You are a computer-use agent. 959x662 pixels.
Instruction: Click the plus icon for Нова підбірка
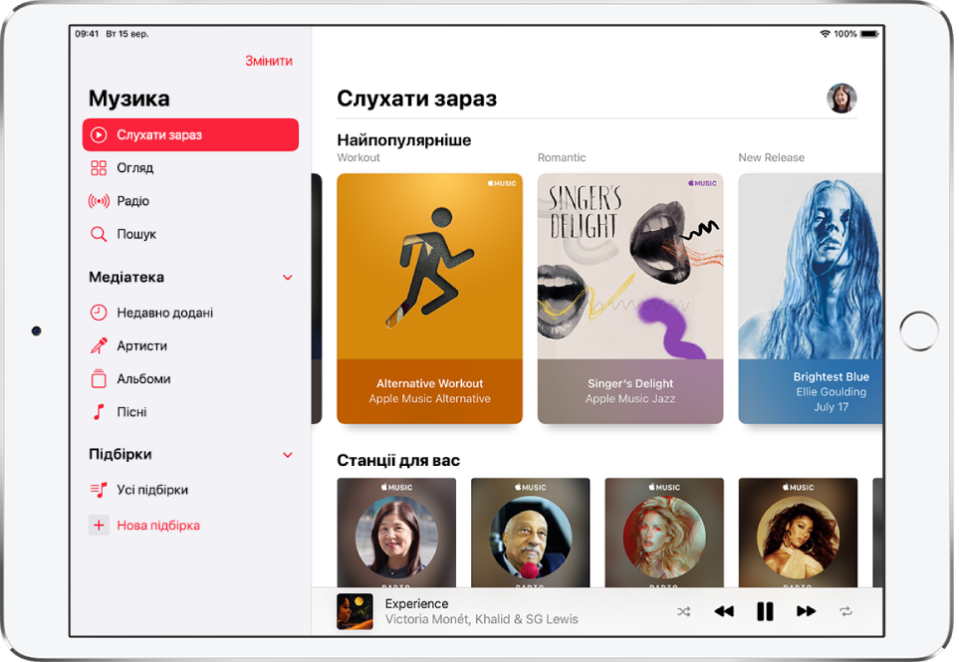click(99, 525)
